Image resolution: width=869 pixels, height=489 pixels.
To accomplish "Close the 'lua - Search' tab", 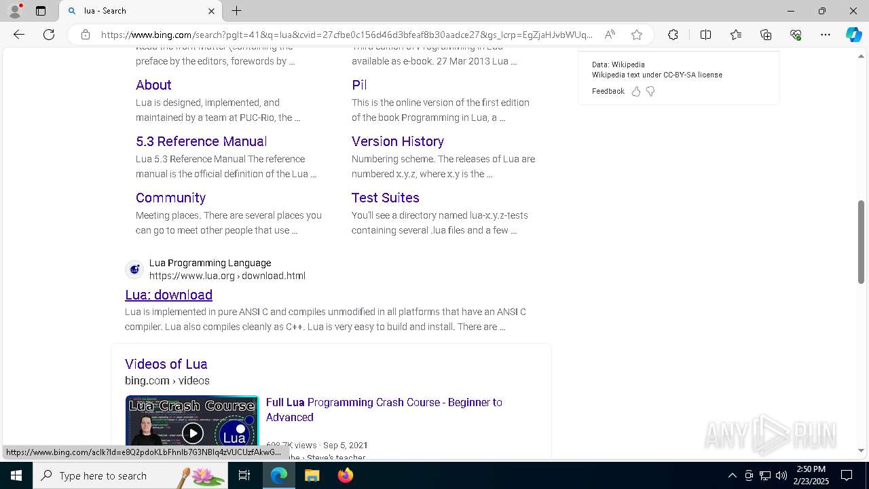I will pos(211,11).
